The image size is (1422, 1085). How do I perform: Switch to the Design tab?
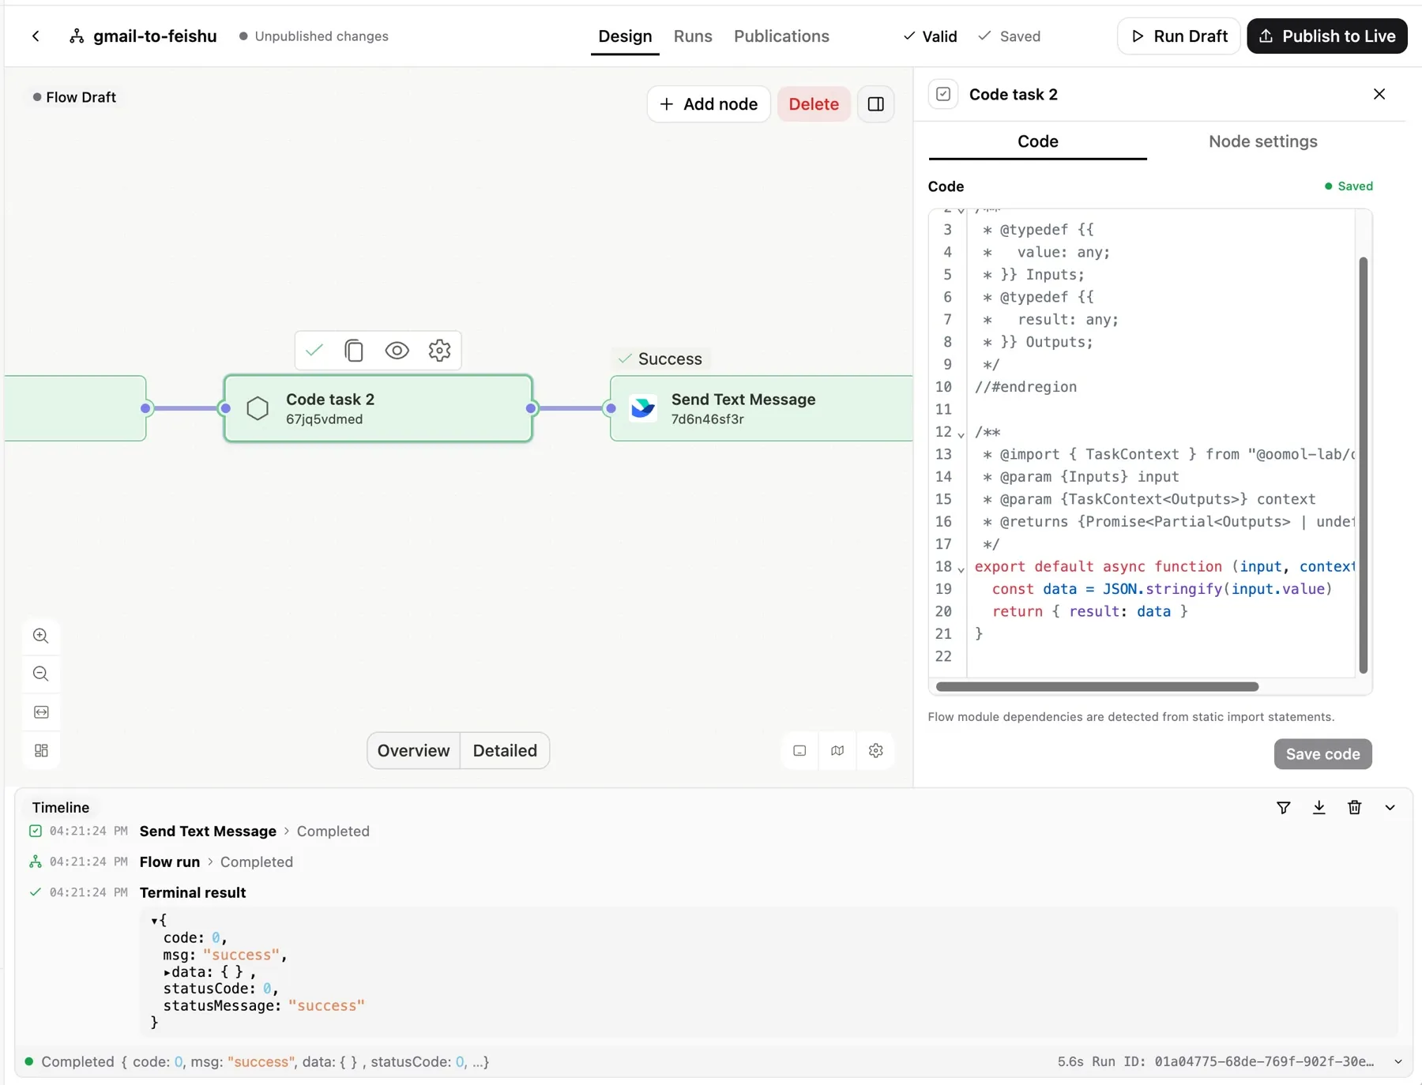pos(625,36)
